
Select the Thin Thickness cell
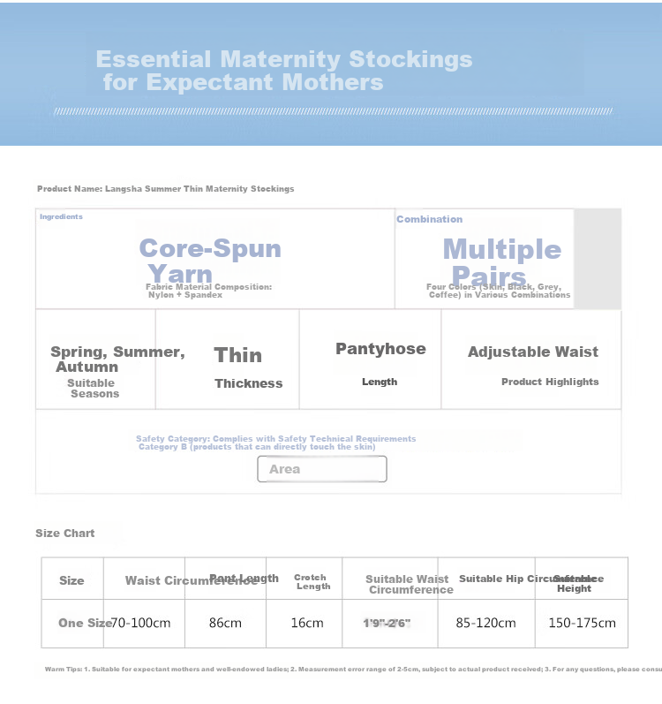point(228,360)
